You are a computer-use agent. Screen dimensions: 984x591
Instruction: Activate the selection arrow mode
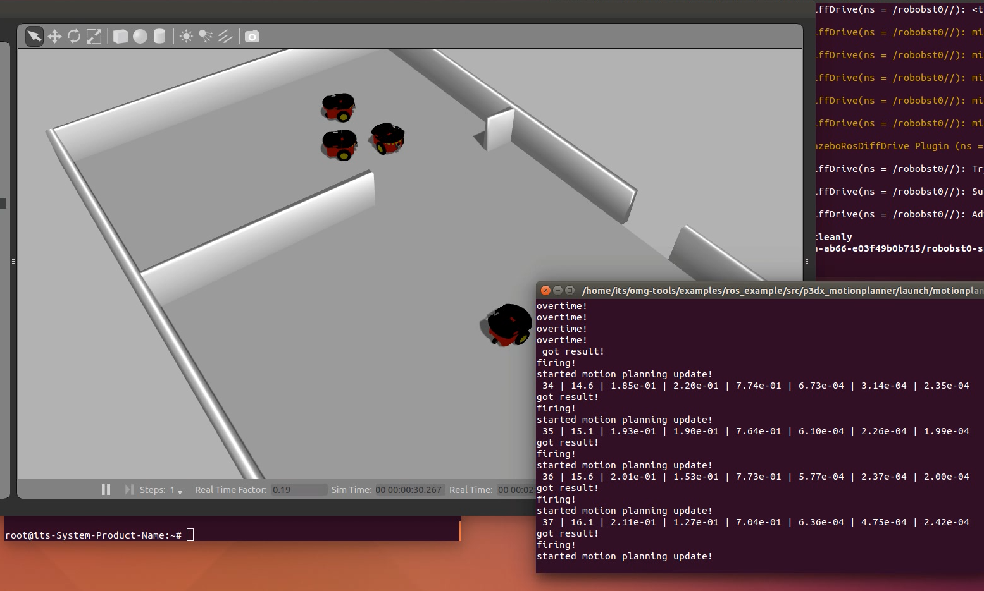[x=34, y=36]
